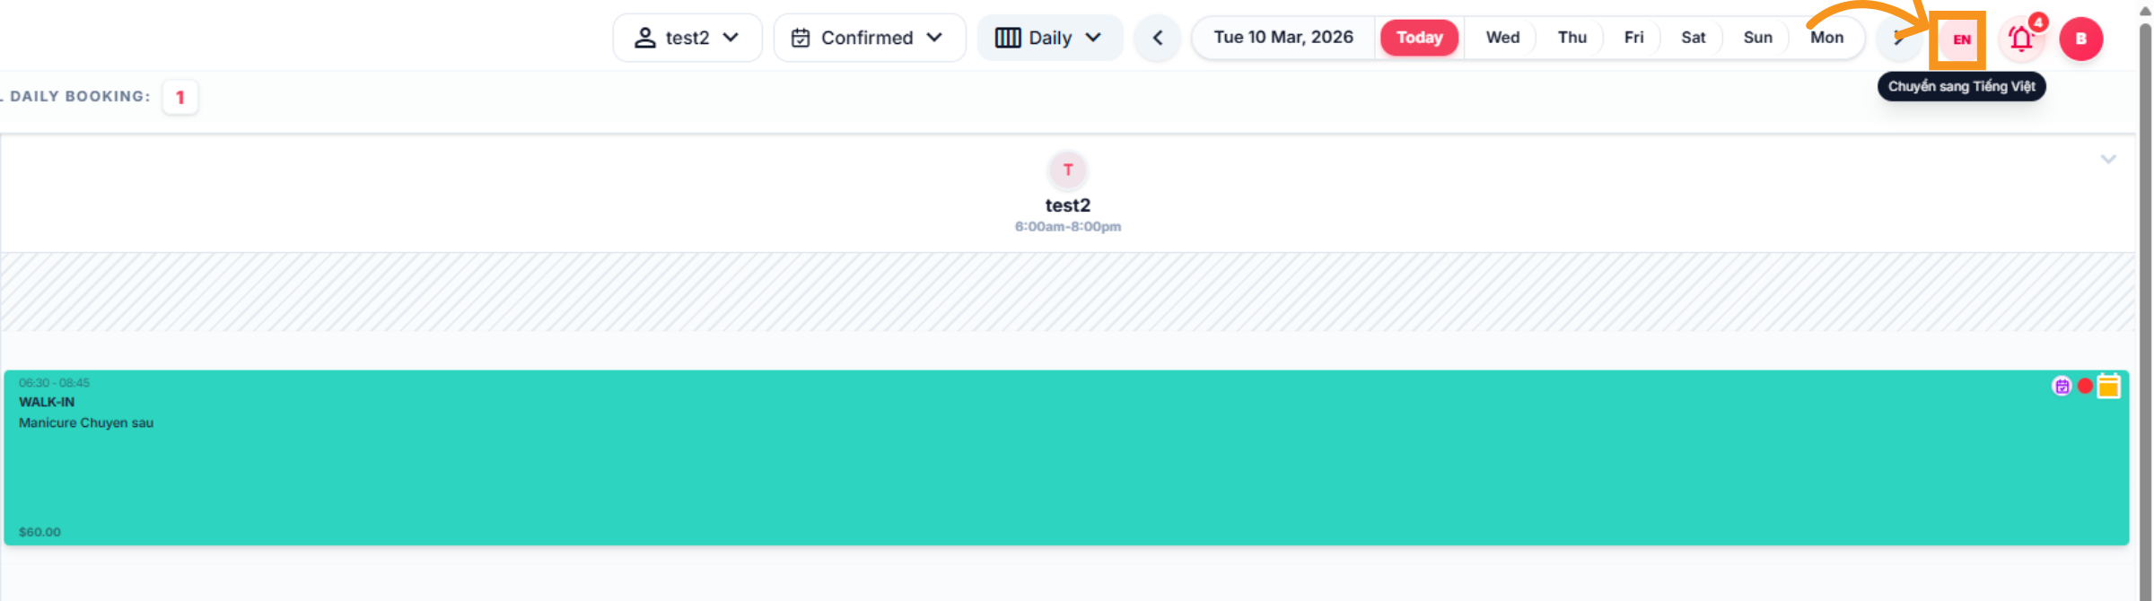Select the Sun day tab

pyautogui.click(x=1757, y=38)
